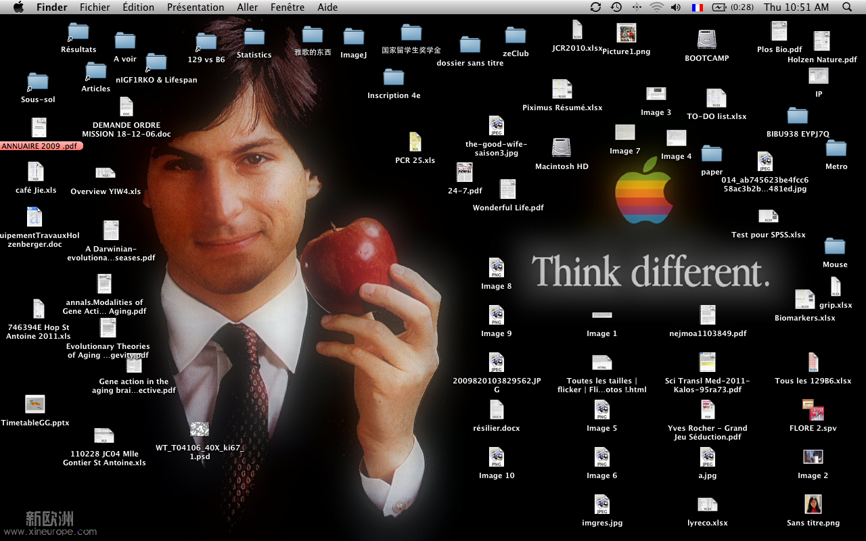Click the battery status icon

(719, 7)
